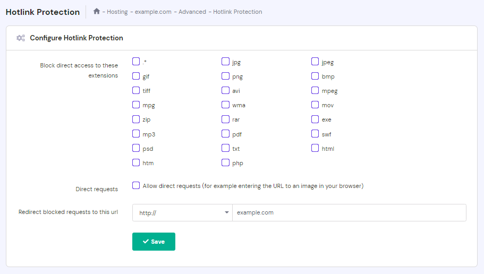Open the http:// protocol dropdown
Screen dimensions: 484x274
click(182, 212)
